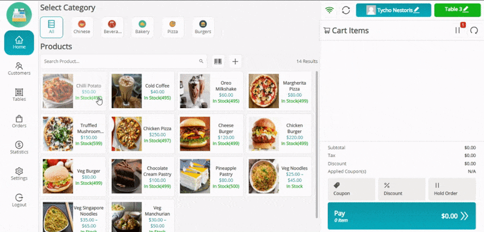Click the 14 Results count text
Screen dimensions: 484x232
307,61
